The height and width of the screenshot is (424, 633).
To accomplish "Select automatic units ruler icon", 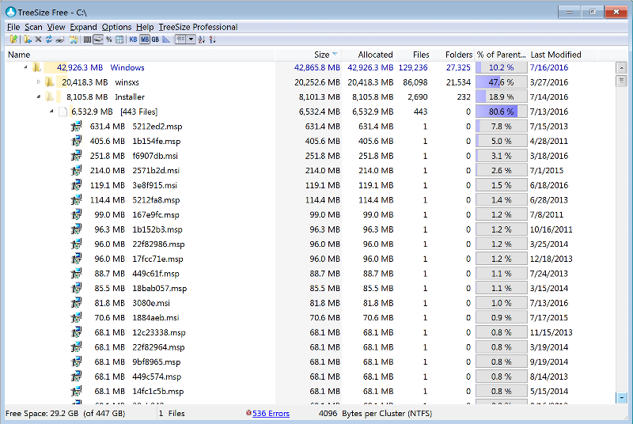I will point(166,39).
